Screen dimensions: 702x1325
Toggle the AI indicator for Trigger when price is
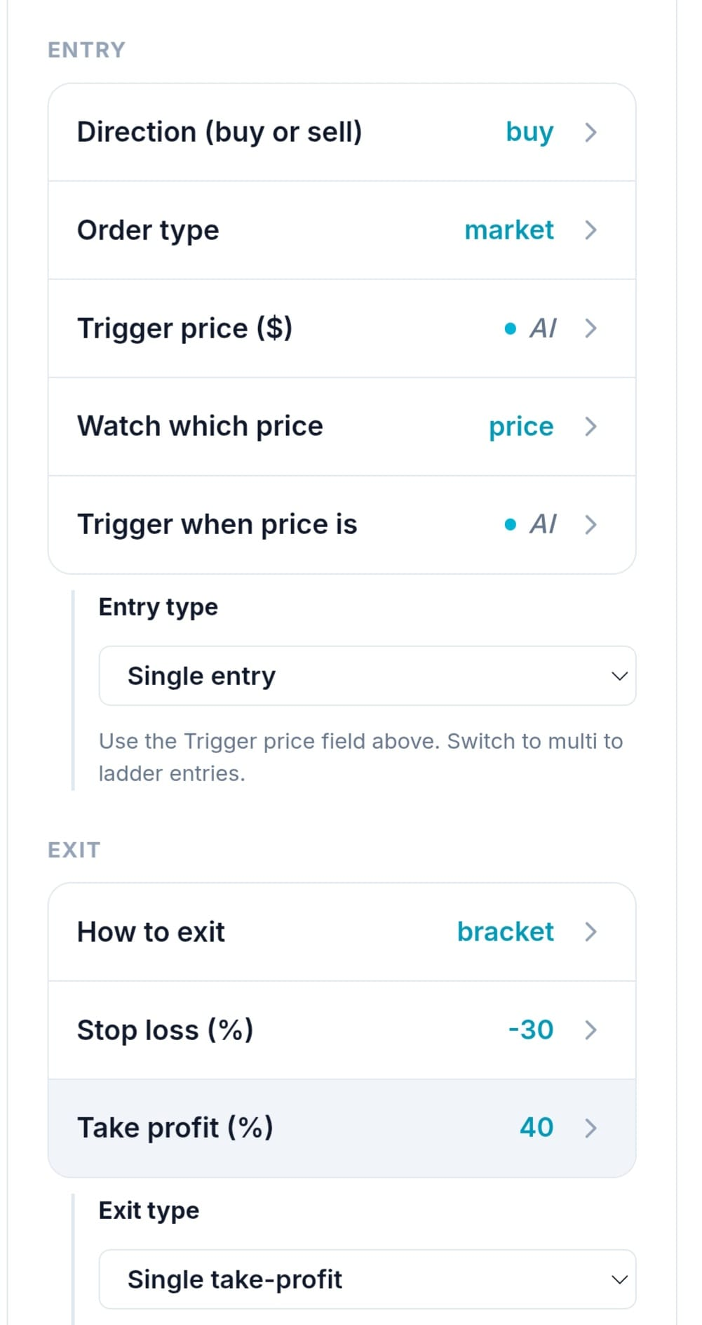click(531, 525)
